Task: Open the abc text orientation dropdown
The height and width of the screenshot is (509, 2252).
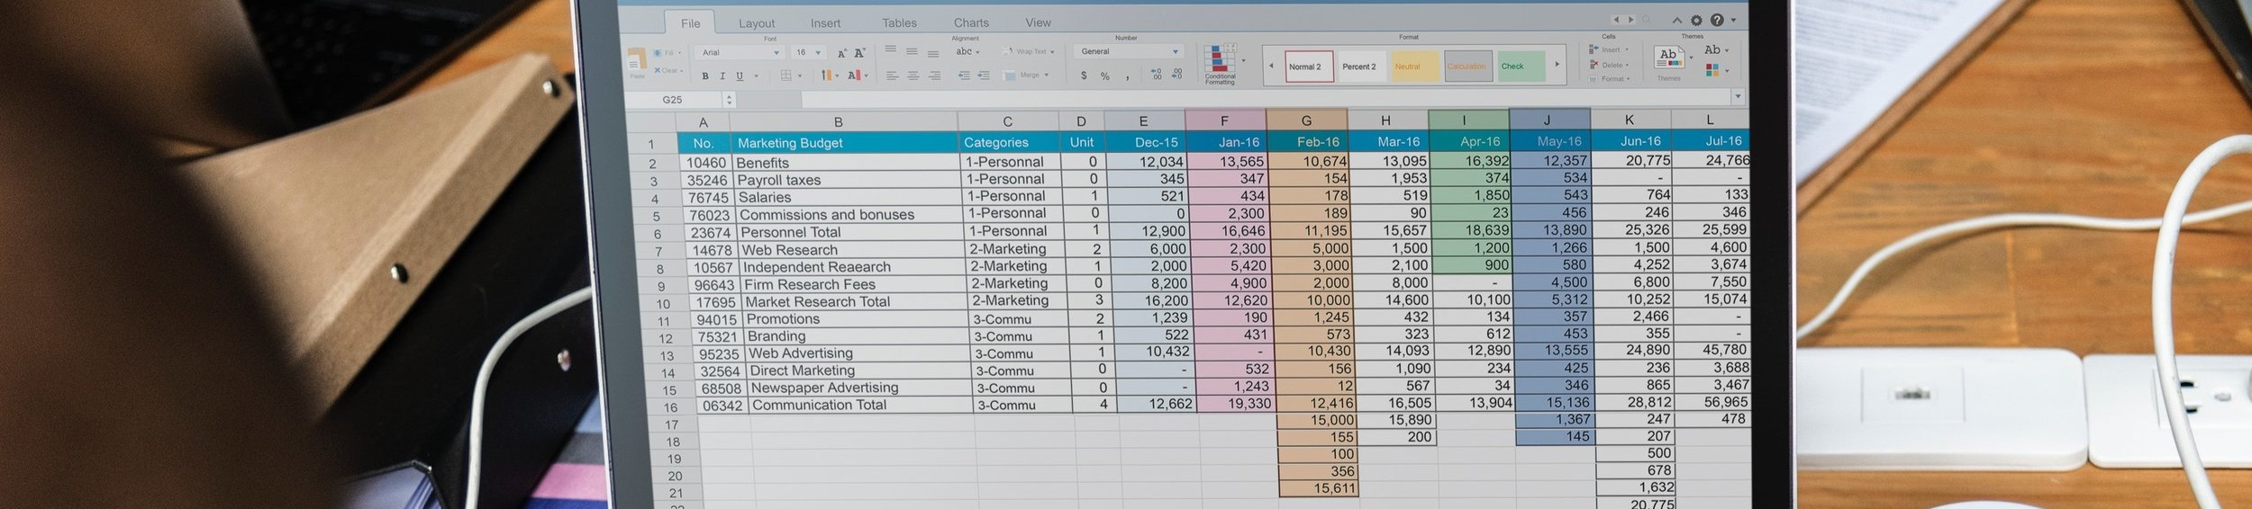Action: pos(968,51)
